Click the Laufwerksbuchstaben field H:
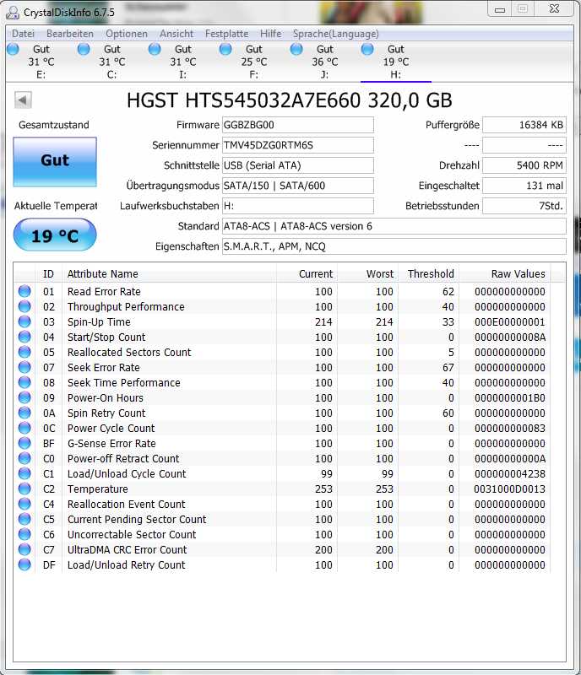This screenshot has height=675, width=581. (x=298, y=206)
